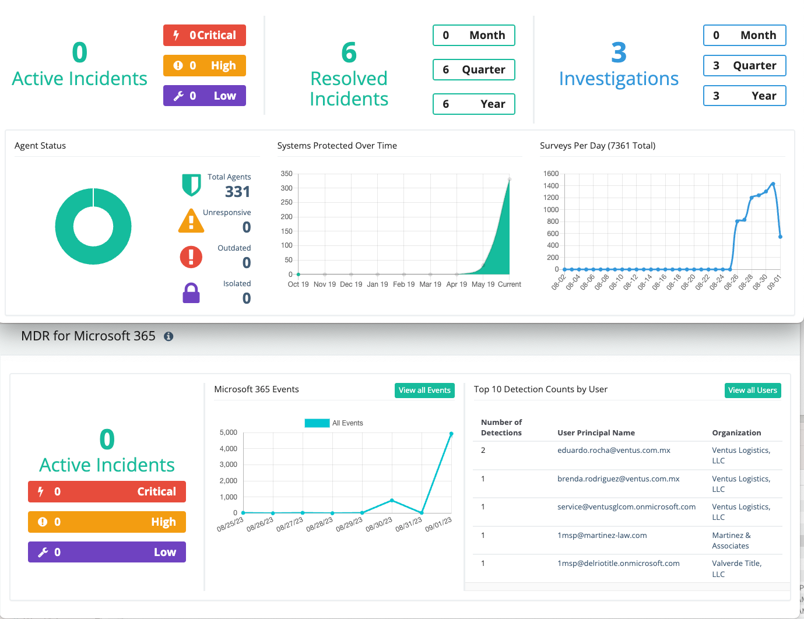Click service@ventusglcom.onmicrosoft.com user

(x=626, y=507)
